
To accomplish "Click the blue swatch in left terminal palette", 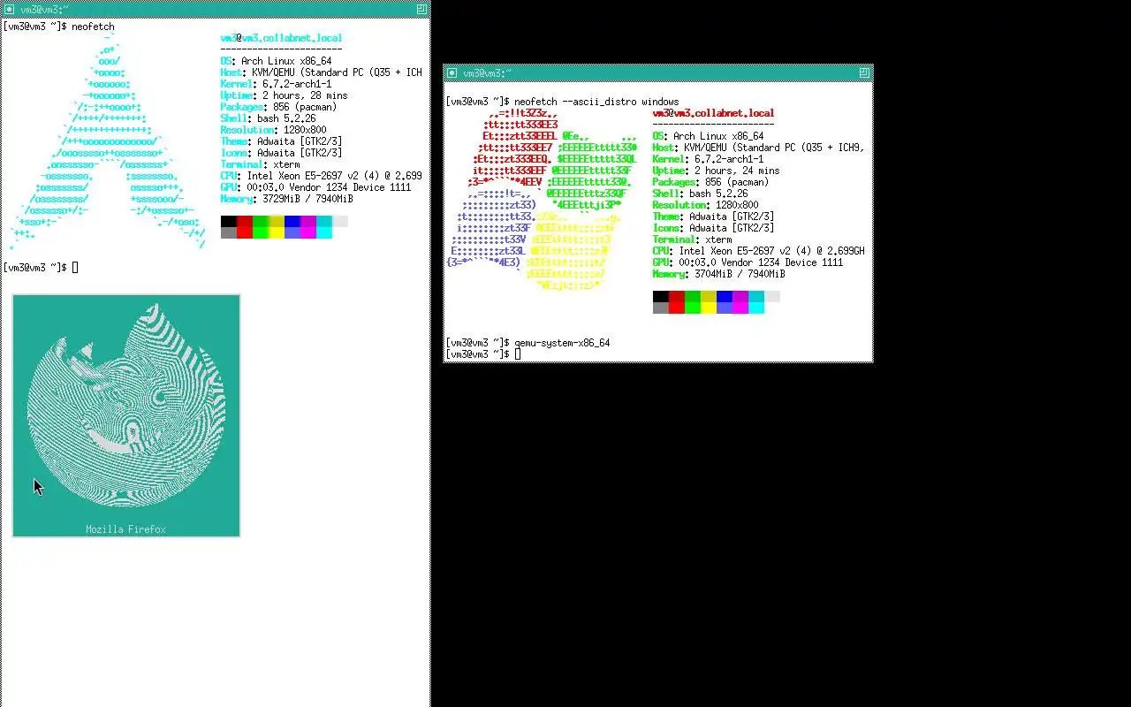I will [292, 221].
